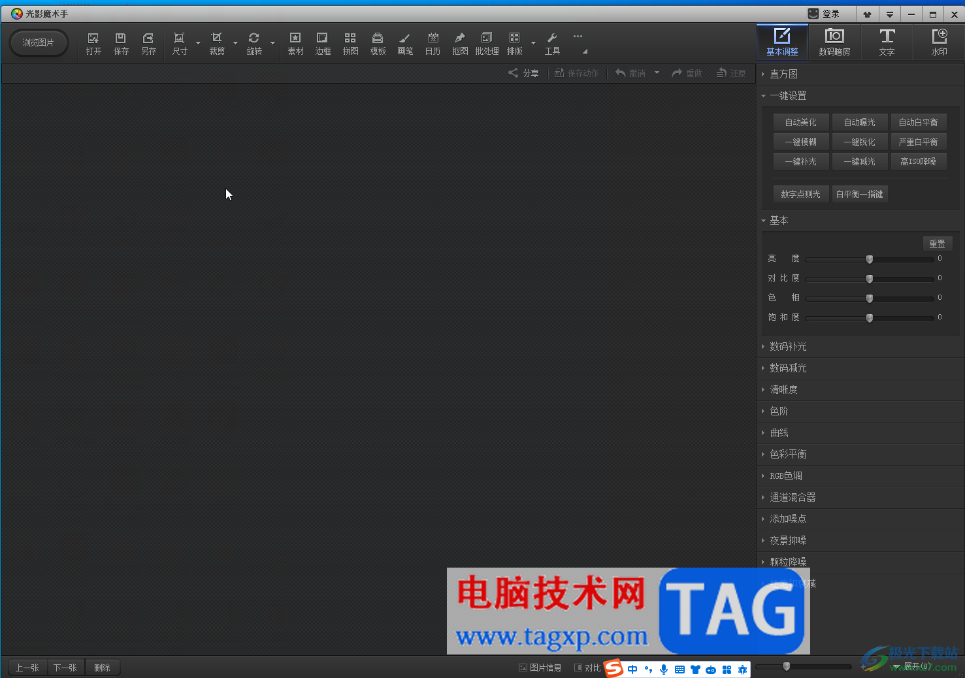Screen dimensions: 965x678
Task: Click the 分享 share icon
Action: pos(523,73)
